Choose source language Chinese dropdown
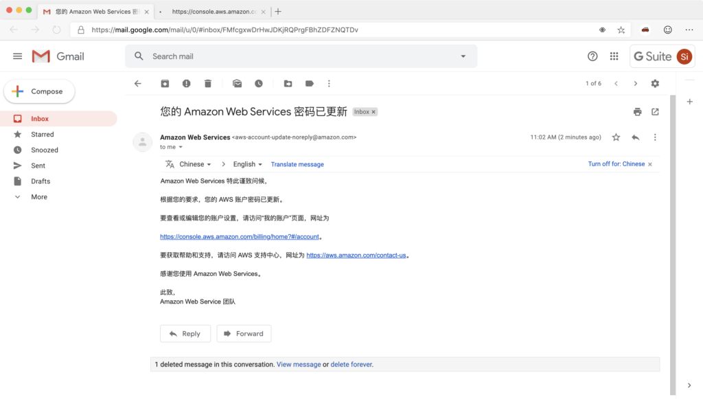 point(195,165)
